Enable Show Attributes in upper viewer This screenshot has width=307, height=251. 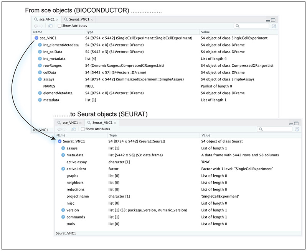coord(59,26)
